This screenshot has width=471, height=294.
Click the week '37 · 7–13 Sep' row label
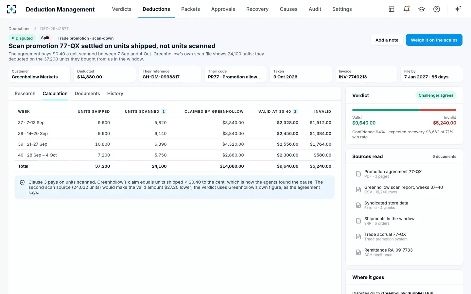click(x=31, y=122)
